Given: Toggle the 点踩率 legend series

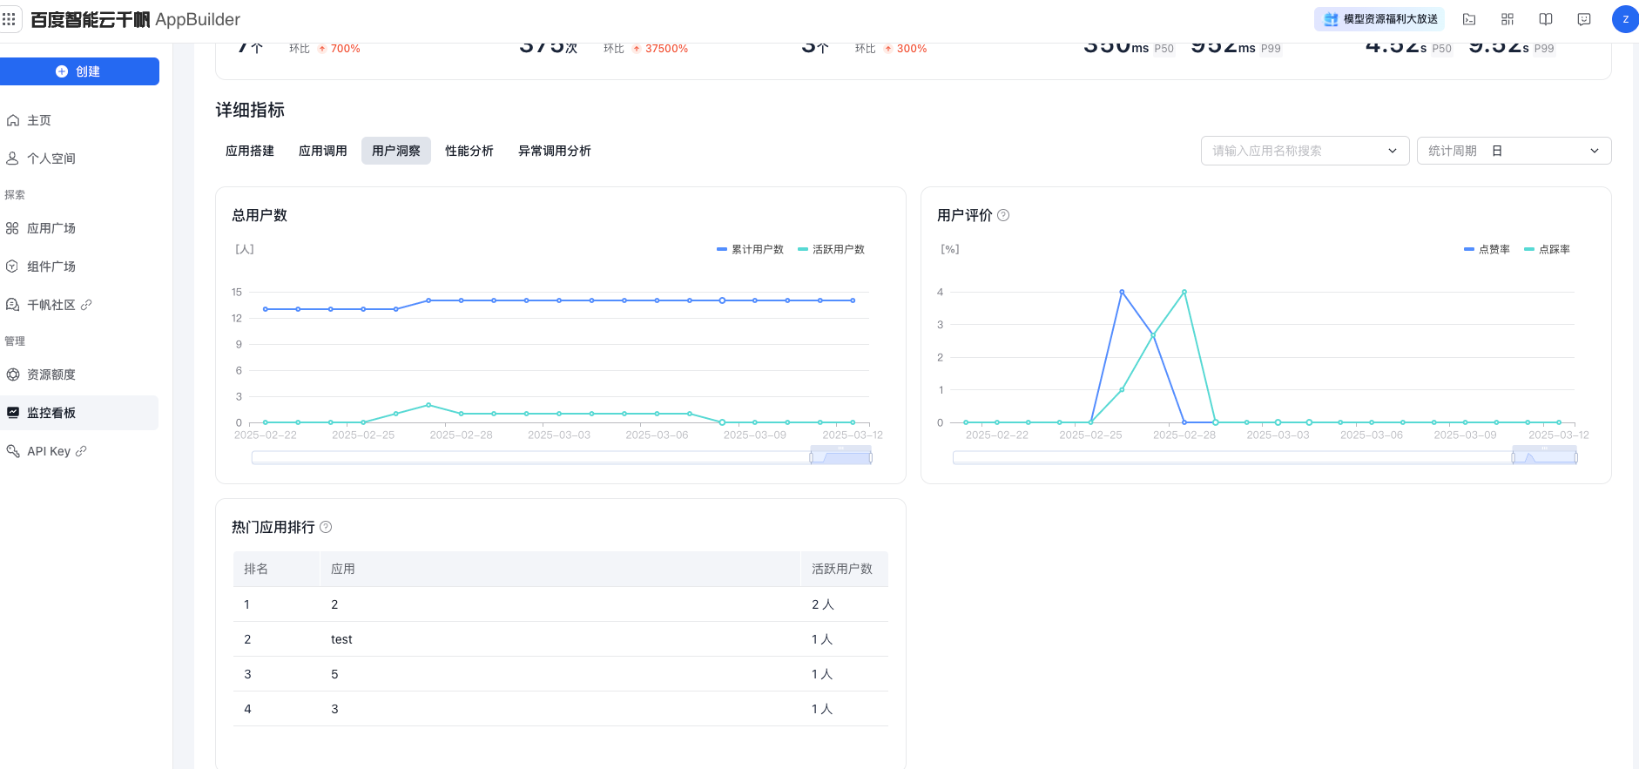Looking at the screenshot, I should click(1547, 249).
